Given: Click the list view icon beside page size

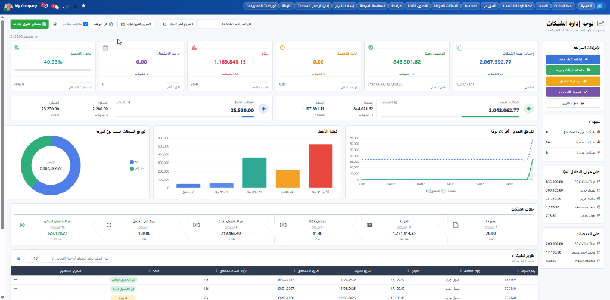Looking at the screenshot, I should click(x=18, y=258).
